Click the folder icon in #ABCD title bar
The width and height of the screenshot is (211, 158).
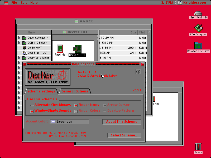coord(76,21)
